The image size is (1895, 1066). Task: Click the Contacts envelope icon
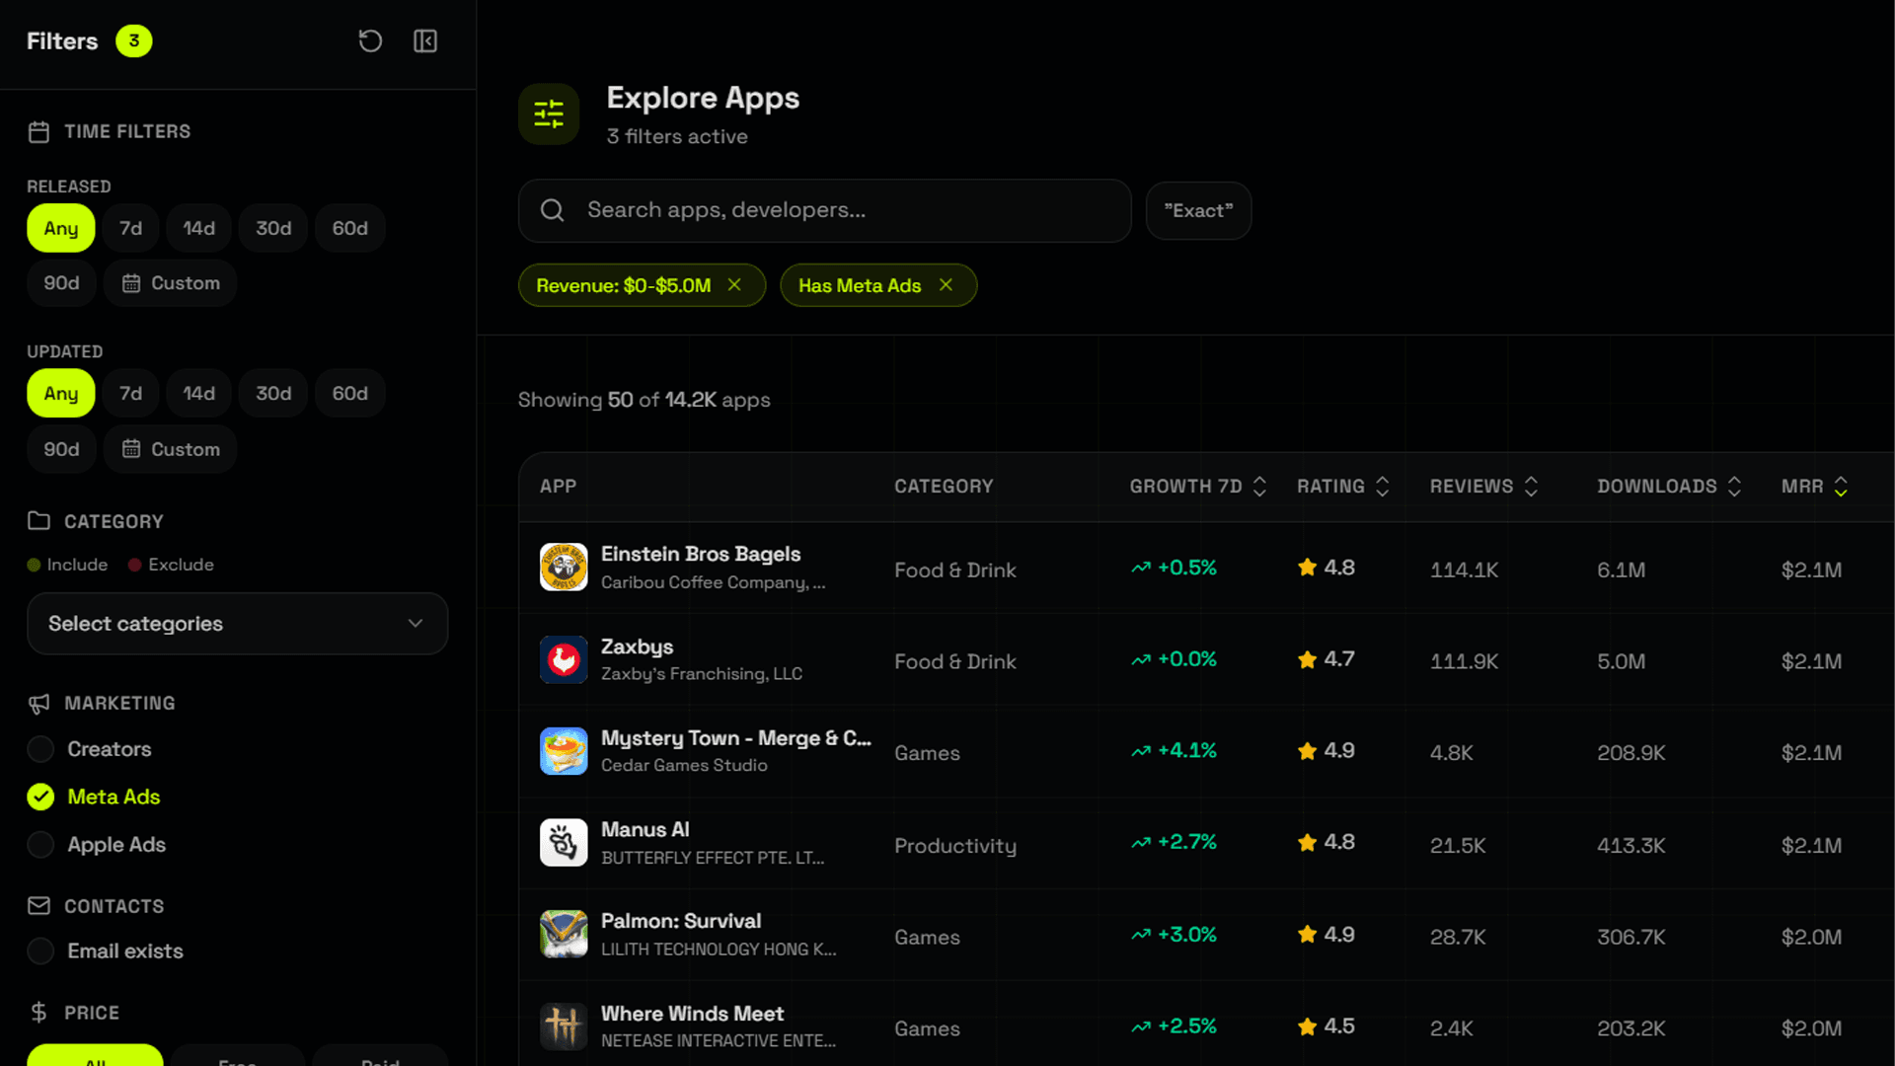38,906
